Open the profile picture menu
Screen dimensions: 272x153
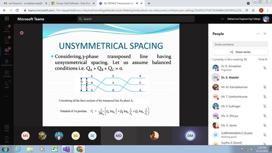point(266,19)
